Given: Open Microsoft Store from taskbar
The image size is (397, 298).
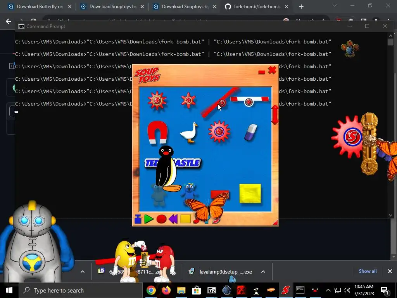Looking at the screenshot, I should coord(196,290).
